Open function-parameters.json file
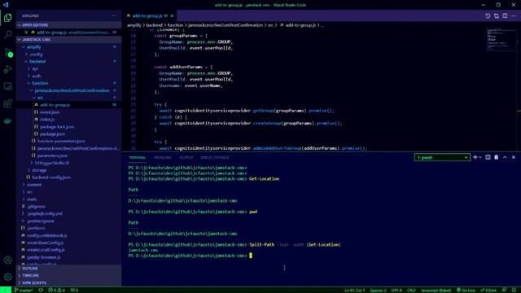 coord(68,141)
